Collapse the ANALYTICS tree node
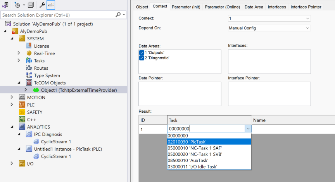The height and width of the screenshot is (182, 335). 12,127
